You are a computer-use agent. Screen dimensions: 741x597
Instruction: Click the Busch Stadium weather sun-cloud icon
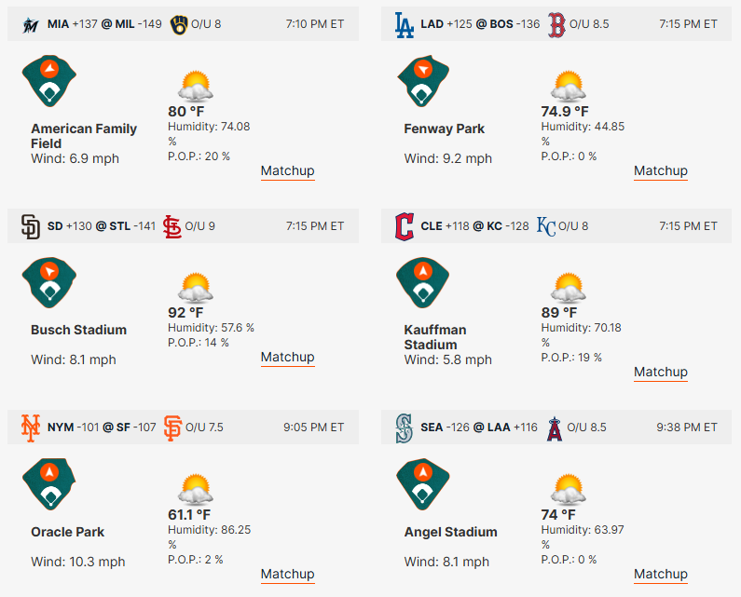pos(195,288)
